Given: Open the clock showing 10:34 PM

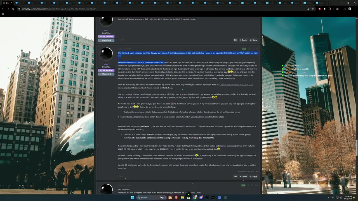Looking at the screenshot, I should tap(348, 198).
